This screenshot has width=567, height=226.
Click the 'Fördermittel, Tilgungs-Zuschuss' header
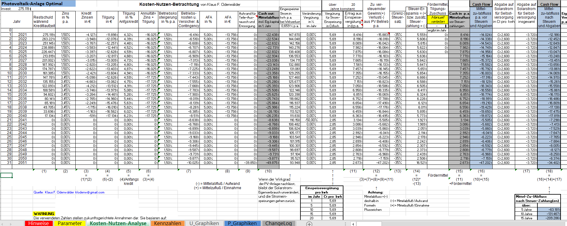pyautogui.click(x=438, y=9)
